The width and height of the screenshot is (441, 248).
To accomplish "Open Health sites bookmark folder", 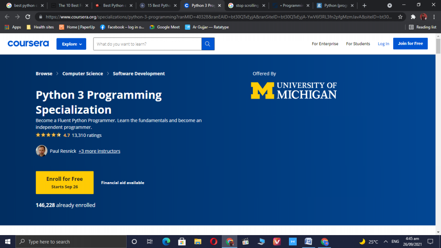I will [40, 27].
